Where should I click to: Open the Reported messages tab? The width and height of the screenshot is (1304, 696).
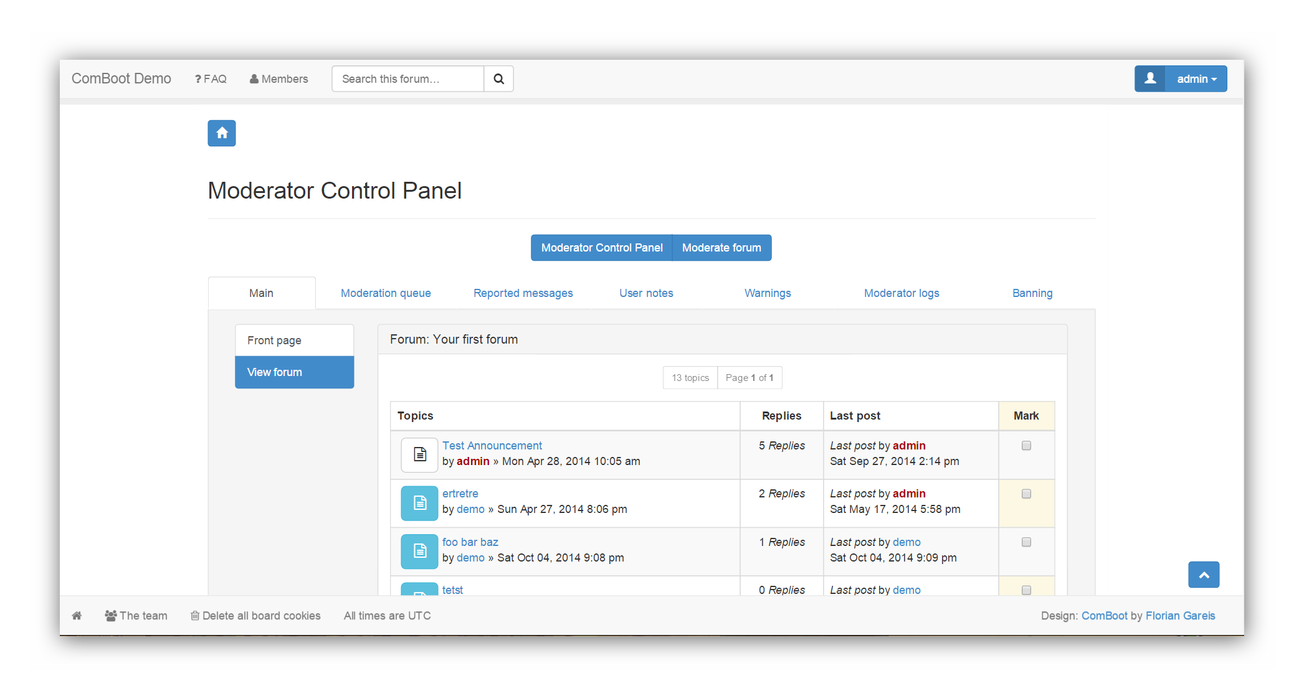[x=523, y=293]
